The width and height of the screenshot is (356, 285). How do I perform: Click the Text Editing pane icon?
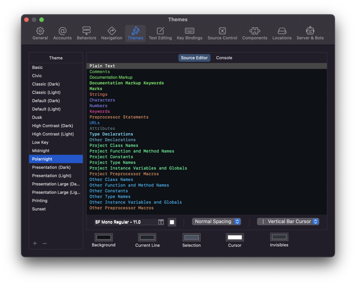coord(160,33)
